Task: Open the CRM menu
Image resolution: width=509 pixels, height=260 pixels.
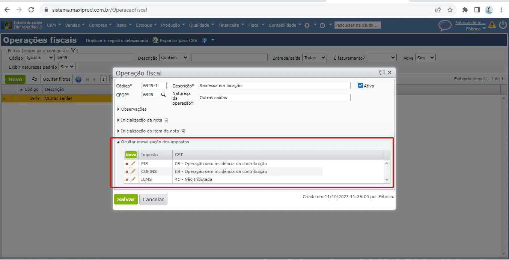Action: 54,25
